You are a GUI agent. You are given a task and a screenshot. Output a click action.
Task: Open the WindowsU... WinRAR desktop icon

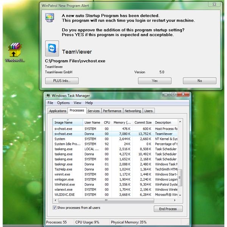tap(15, 53)
